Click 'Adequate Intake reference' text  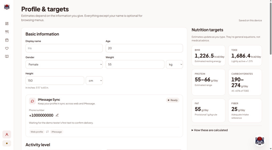click(240, 116)
